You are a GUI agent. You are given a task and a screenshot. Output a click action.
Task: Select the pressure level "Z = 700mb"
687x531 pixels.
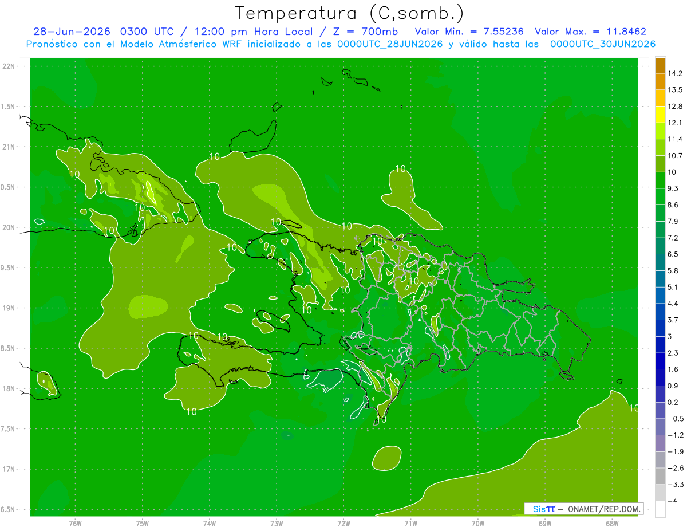point(366,32)
